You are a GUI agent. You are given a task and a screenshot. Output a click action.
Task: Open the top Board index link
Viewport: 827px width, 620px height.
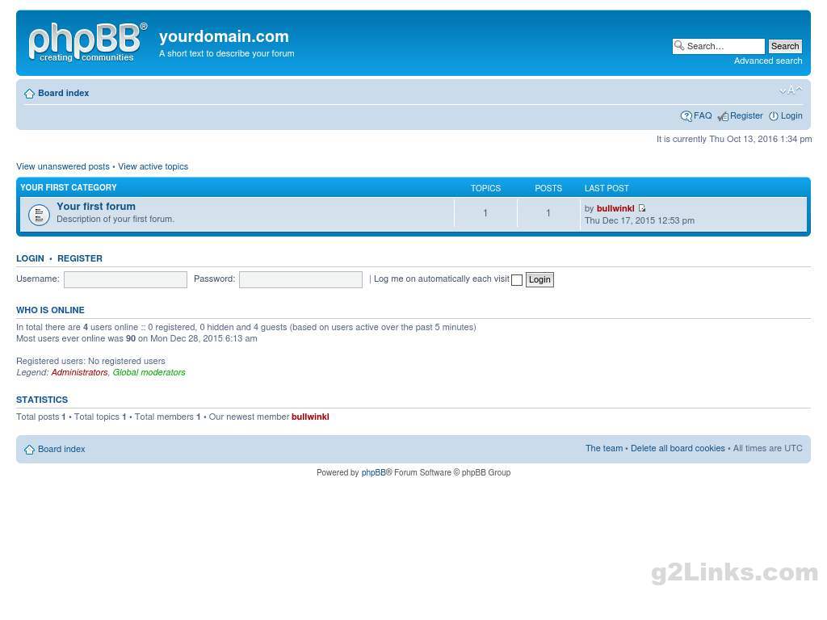pos(63,93)
